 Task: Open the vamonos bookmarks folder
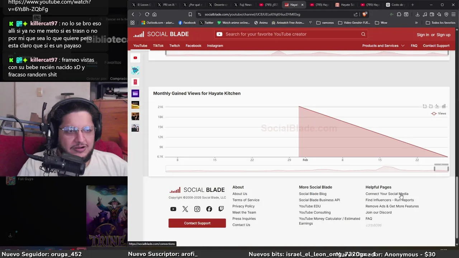click(325, 23)
